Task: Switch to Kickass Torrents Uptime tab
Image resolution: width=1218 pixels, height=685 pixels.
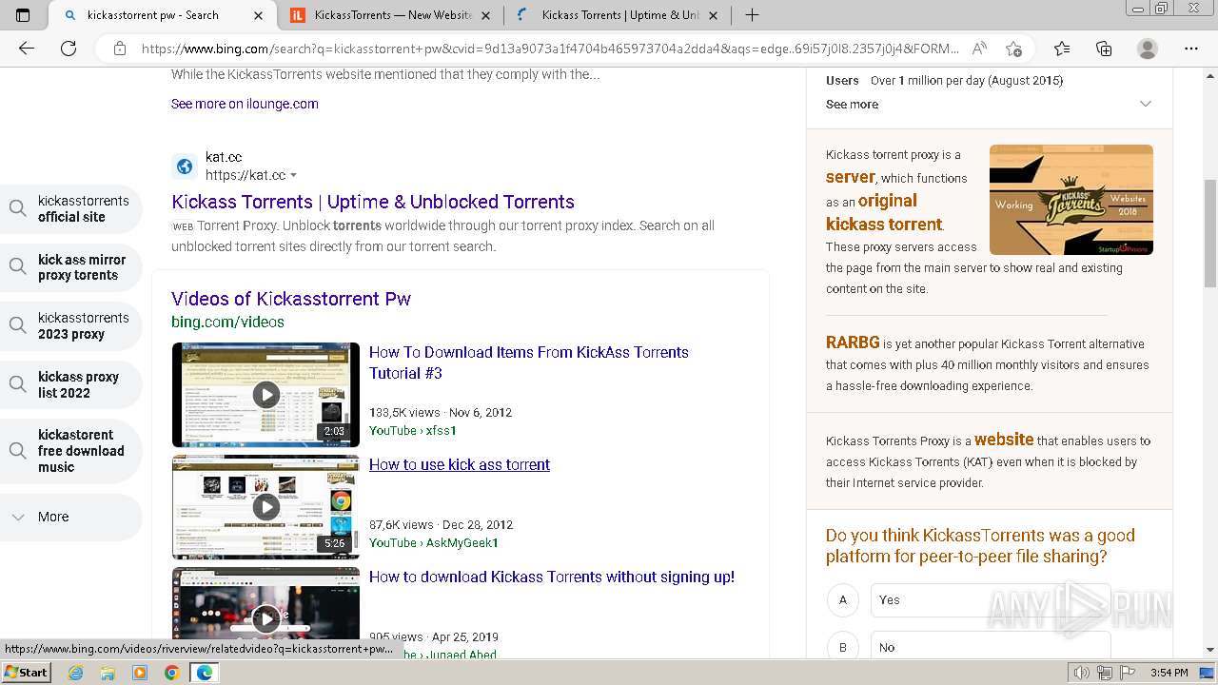Action: (x=619, y=15)
